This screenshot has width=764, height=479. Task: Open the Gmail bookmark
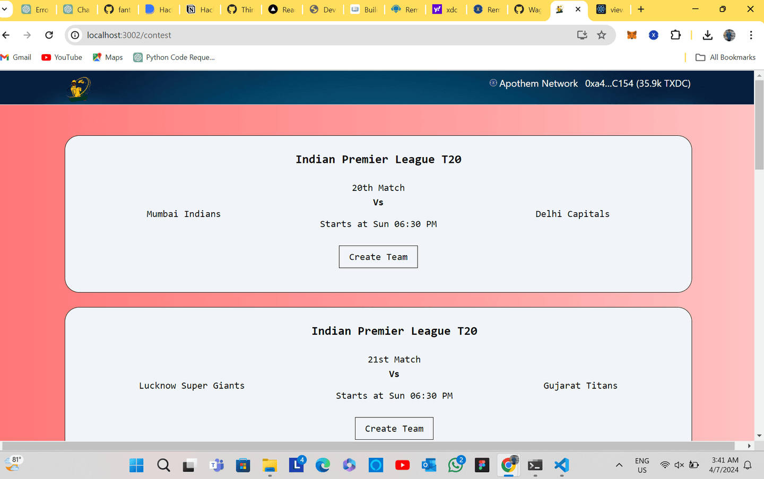pos(16,57)
